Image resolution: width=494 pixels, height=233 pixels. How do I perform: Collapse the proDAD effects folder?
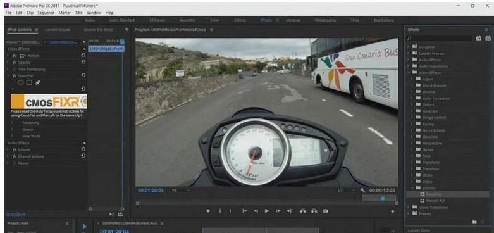(x=412, y=188)
